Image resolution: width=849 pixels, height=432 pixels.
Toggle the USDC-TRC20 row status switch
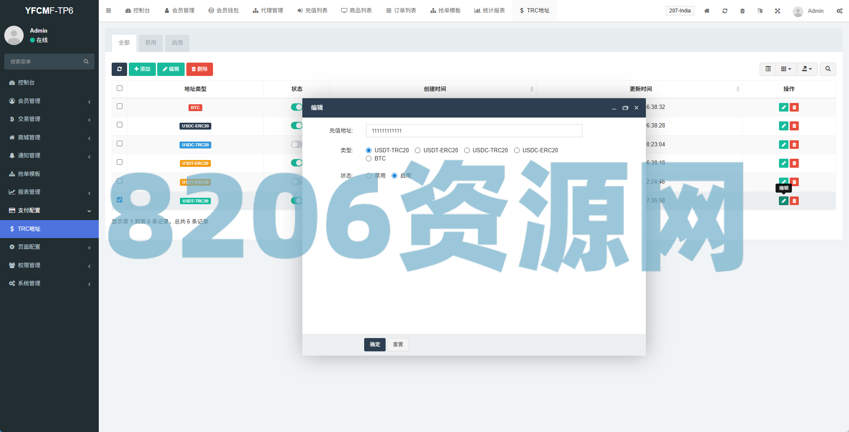tap(296, 145)
